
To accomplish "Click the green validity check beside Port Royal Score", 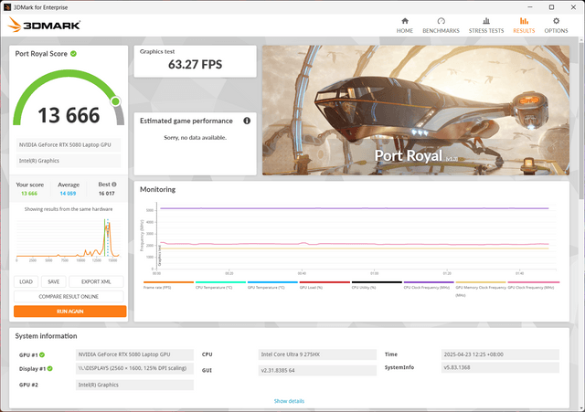I will coord(73,54).
